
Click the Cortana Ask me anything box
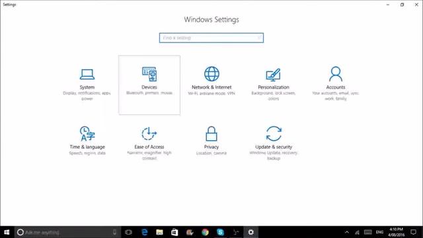click(x=67, y=232)
